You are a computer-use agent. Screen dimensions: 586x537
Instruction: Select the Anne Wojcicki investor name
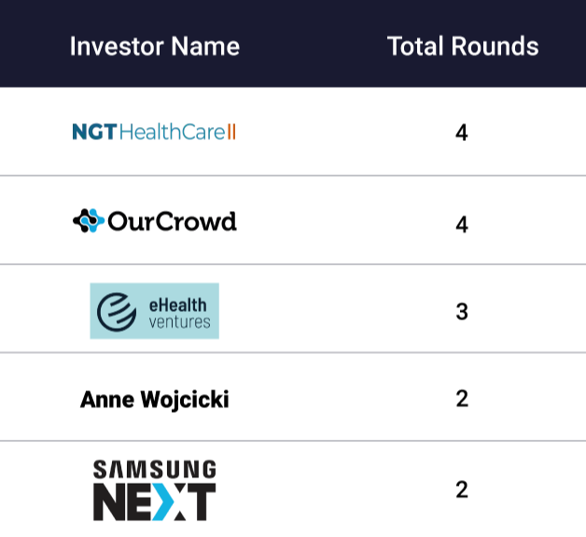tap(155, 400)
